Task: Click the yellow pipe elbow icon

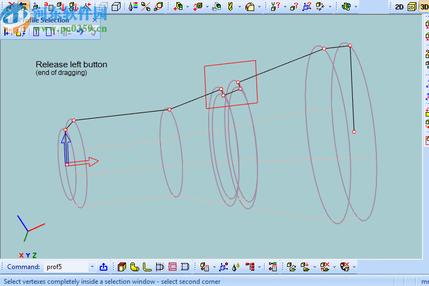Action: coord(135,267)
